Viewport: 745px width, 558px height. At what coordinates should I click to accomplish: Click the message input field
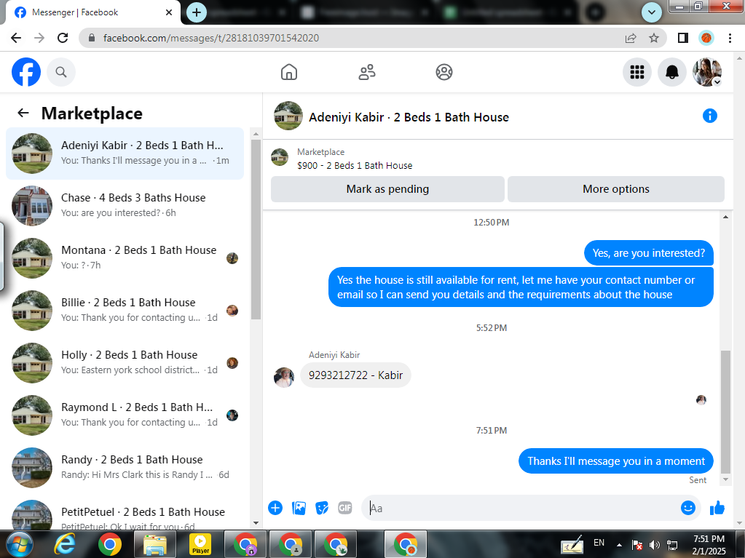pos(523,509)
